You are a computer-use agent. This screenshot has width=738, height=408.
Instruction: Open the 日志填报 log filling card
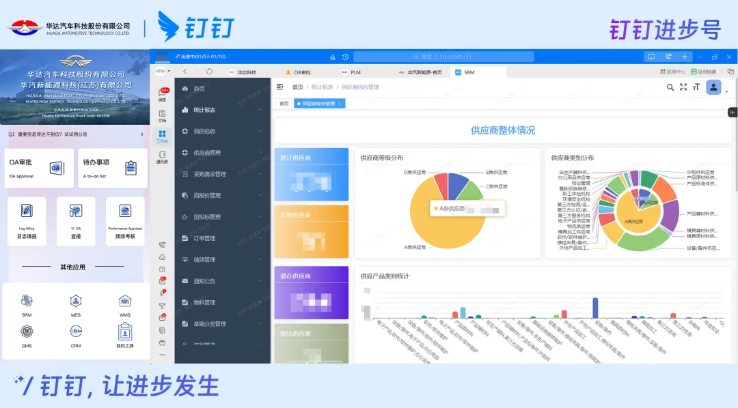pos(27,221)
